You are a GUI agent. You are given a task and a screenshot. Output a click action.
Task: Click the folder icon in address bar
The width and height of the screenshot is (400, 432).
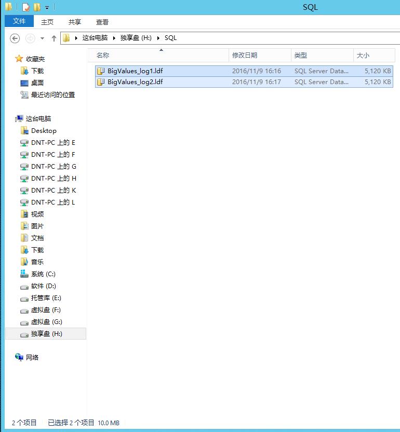tap(66, 38)
